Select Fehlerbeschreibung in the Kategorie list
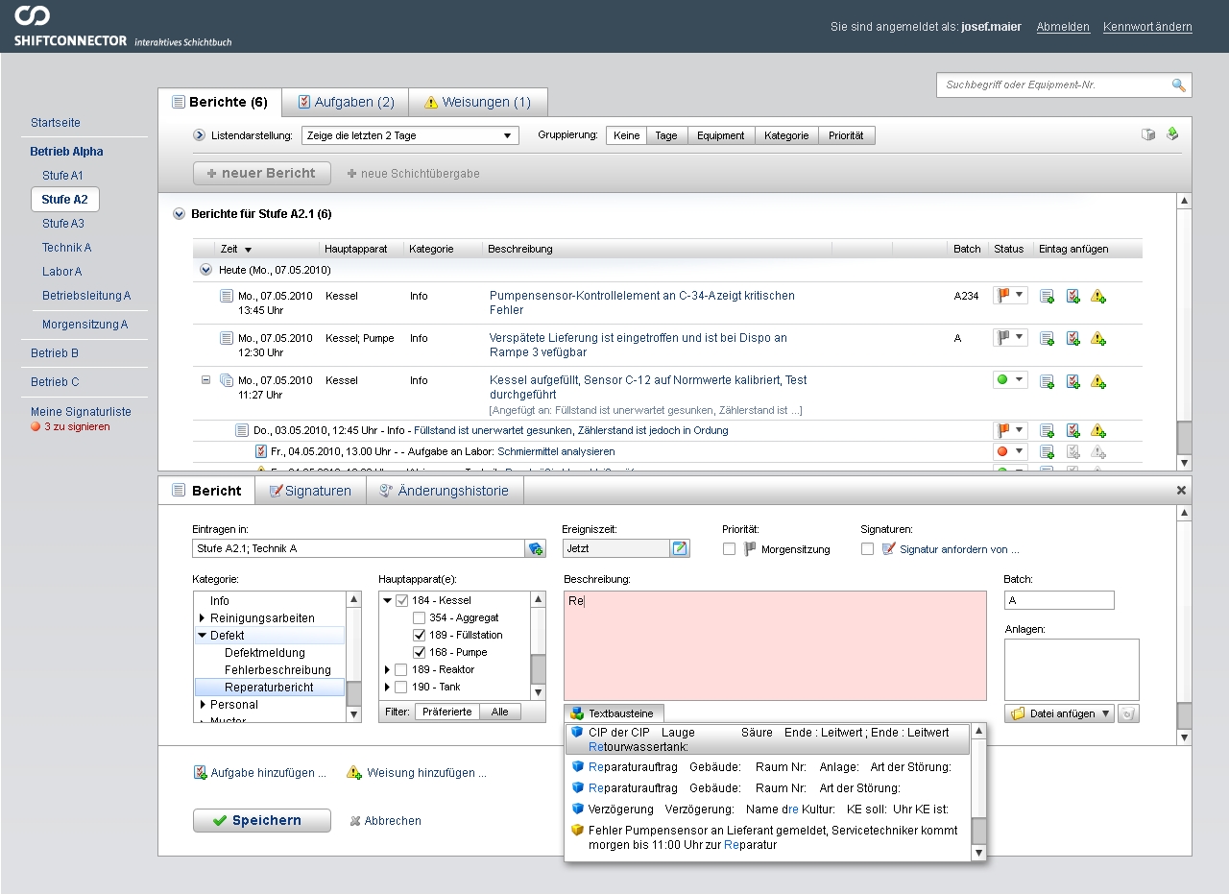This screenshot has height=894, width=1229. (277, 670)
